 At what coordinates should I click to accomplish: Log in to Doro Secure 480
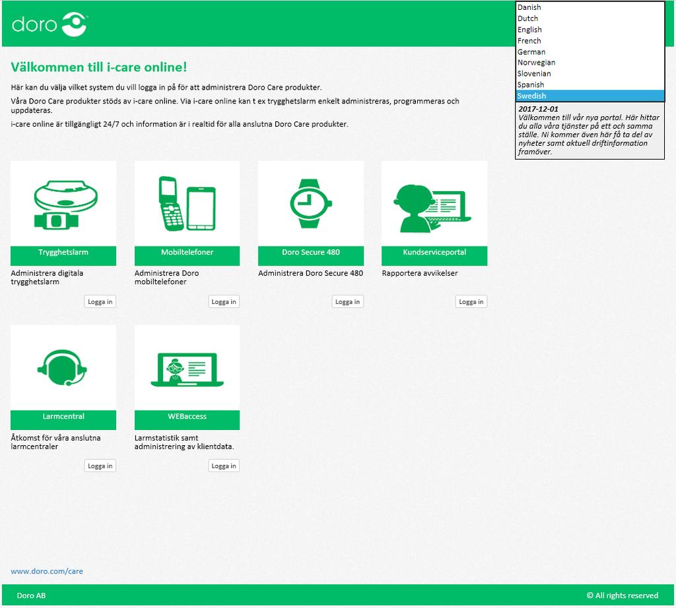(x=347, y=302)
